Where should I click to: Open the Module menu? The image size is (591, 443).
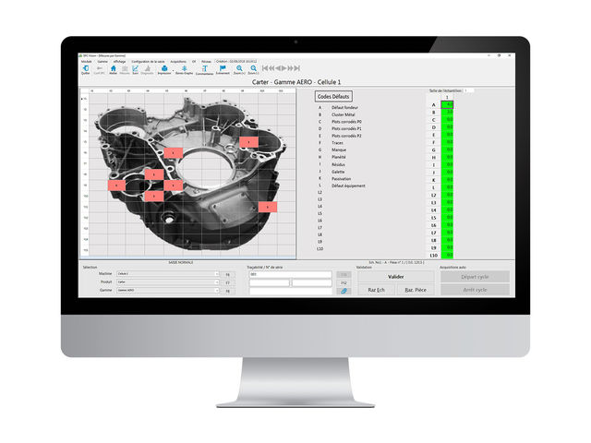[x=87, y=59]
